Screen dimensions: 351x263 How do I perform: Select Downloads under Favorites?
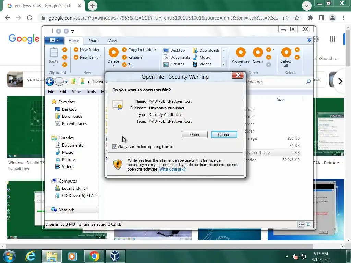click(69, 116)
